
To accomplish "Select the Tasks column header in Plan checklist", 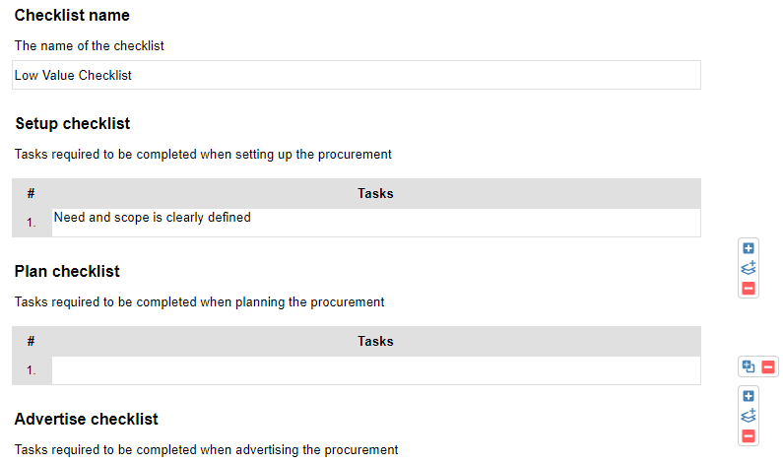I will pos(375,341).
